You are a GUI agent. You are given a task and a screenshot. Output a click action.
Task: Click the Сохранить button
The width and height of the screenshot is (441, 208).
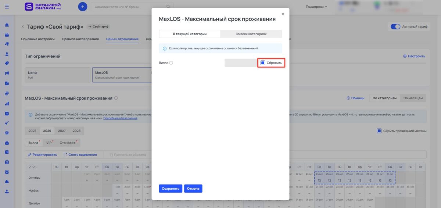(171, 189)
